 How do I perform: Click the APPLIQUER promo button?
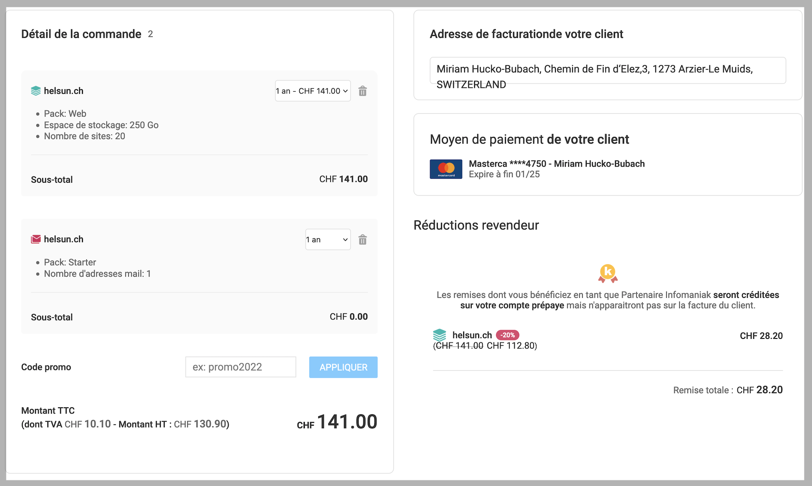click(343, 367)
